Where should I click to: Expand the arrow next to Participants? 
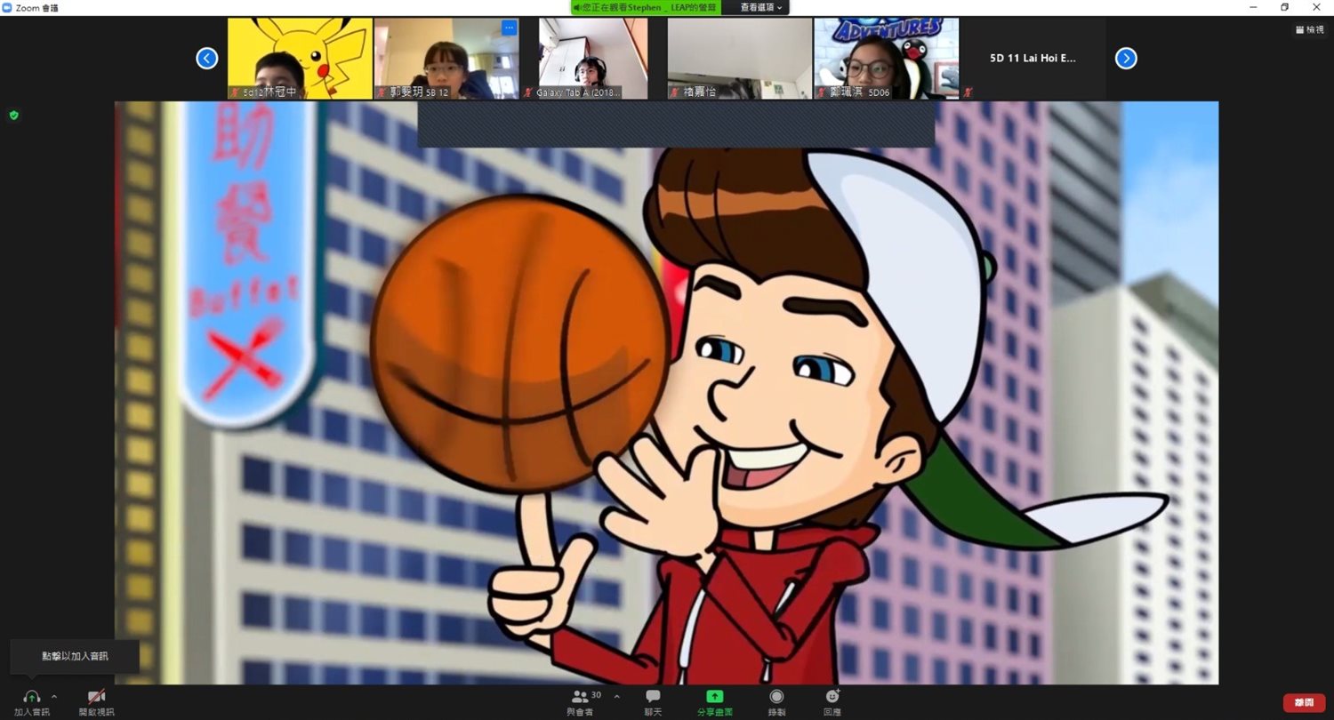616,697
